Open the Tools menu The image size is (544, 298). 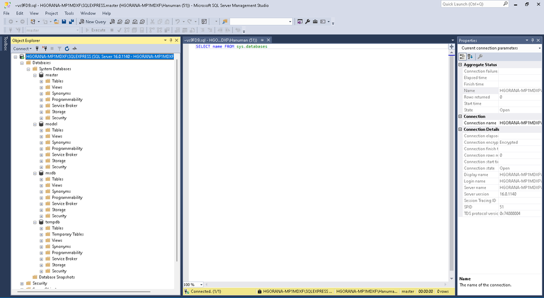tap(69, 13)
